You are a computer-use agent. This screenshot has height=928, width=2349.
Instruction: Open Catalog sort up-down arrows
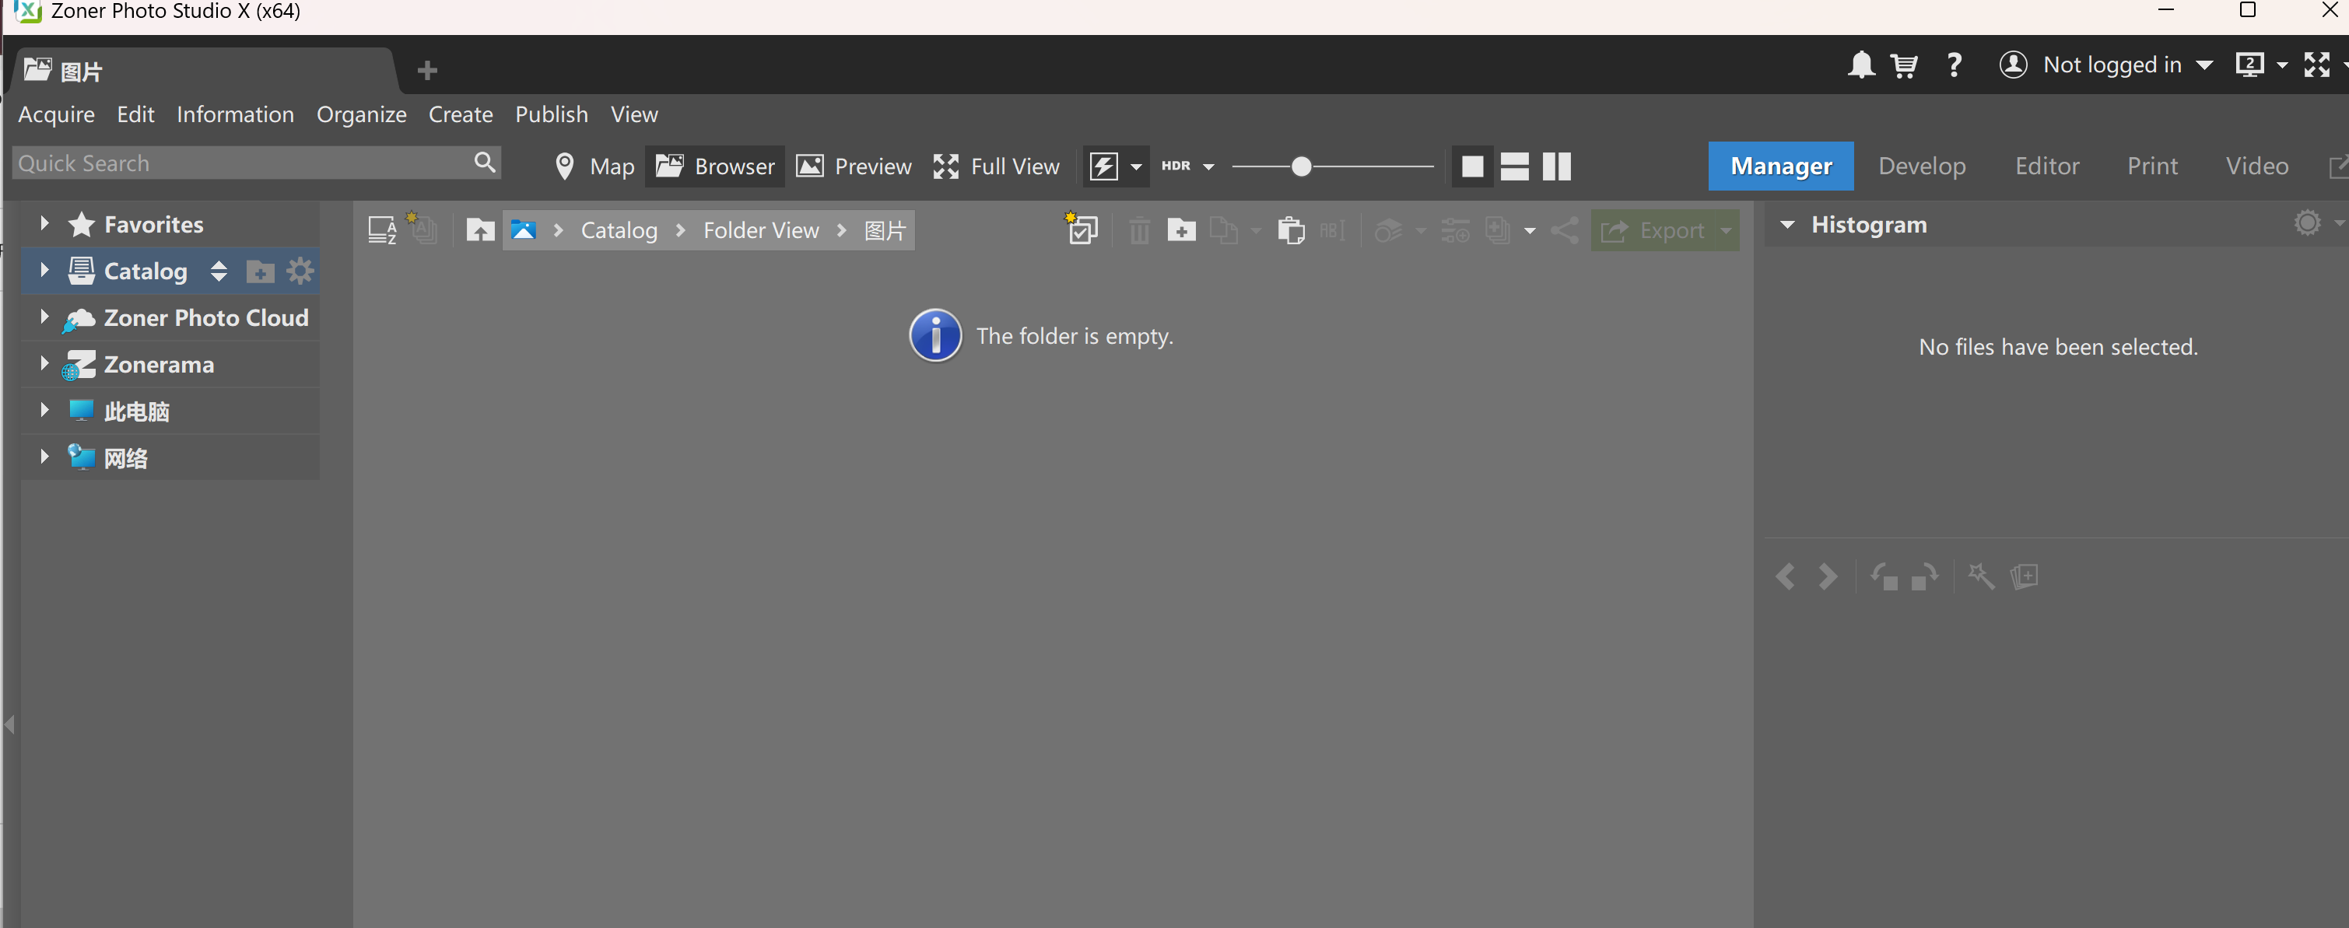218,271
